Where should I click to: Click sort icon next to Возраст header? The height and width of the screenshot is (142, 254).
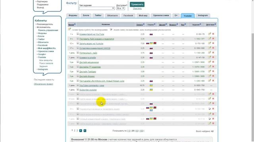click(177, 24)
